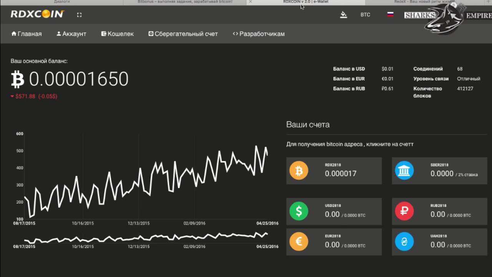Open the USD2818 account card

tap(334, 211)
